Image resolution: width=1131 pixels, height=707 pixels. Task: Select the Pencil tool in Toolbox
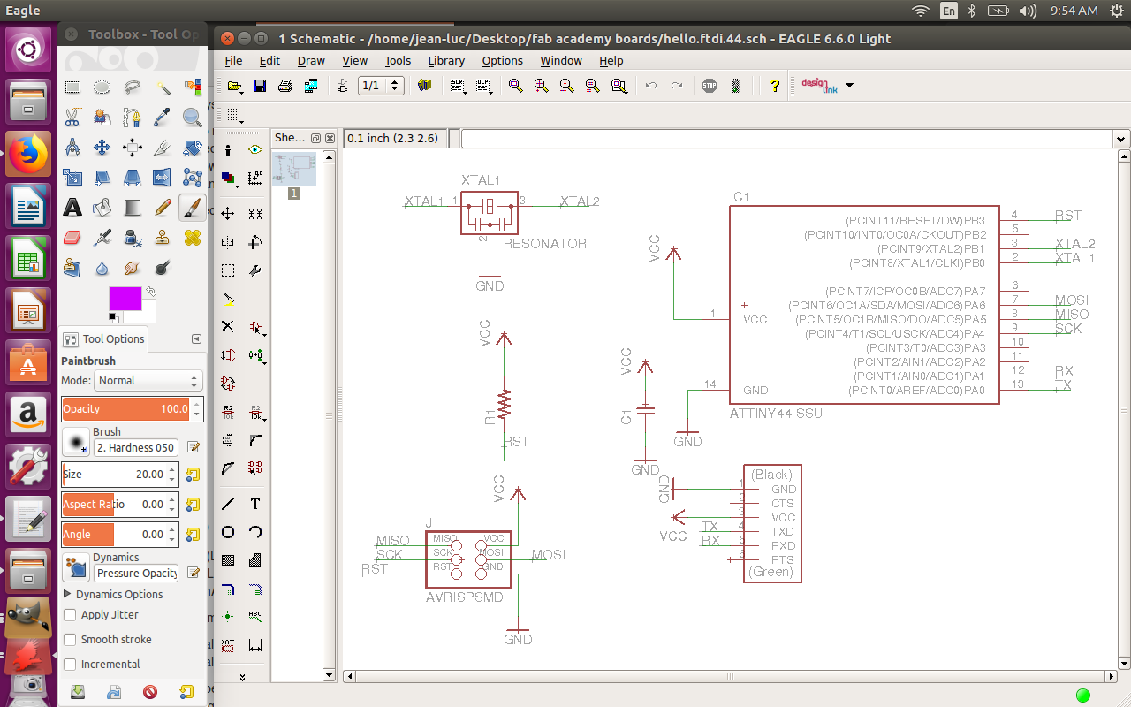click(x=162, y=208)
